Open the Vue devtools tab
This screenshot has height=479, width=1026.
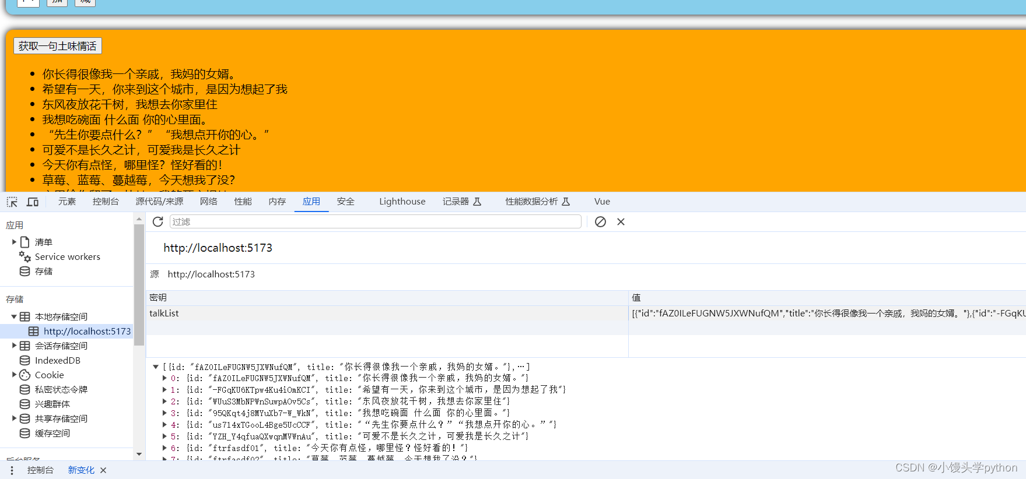click(602, 202)
